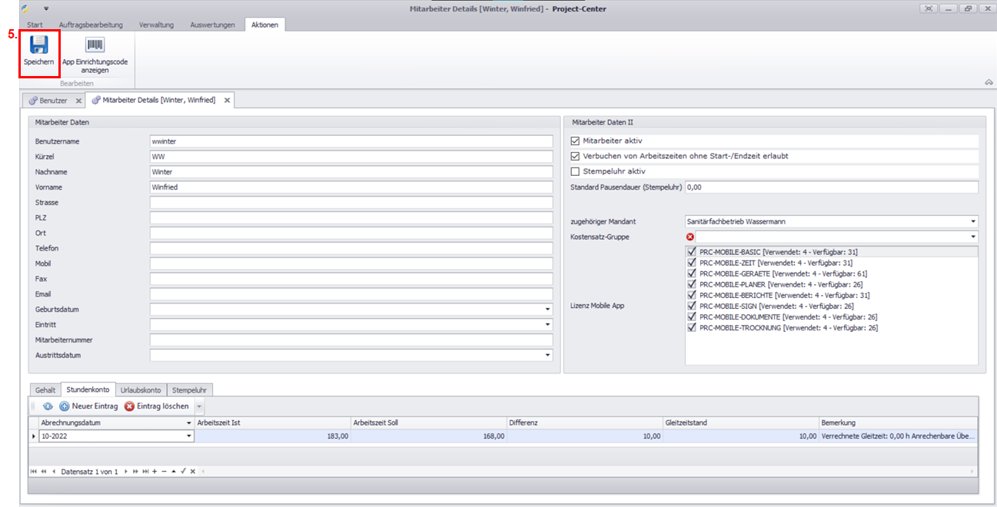Open the Geburtsdatum date dropdown
The height and width of the screenshot is (507, 997).
[x=547, y=310]
